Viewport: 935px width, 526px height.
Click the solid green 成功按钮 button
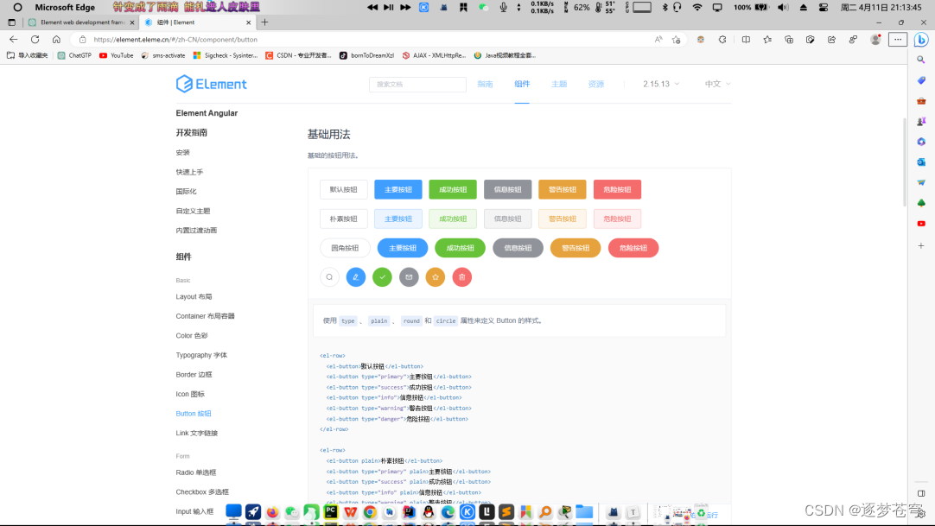coord(453,189)
